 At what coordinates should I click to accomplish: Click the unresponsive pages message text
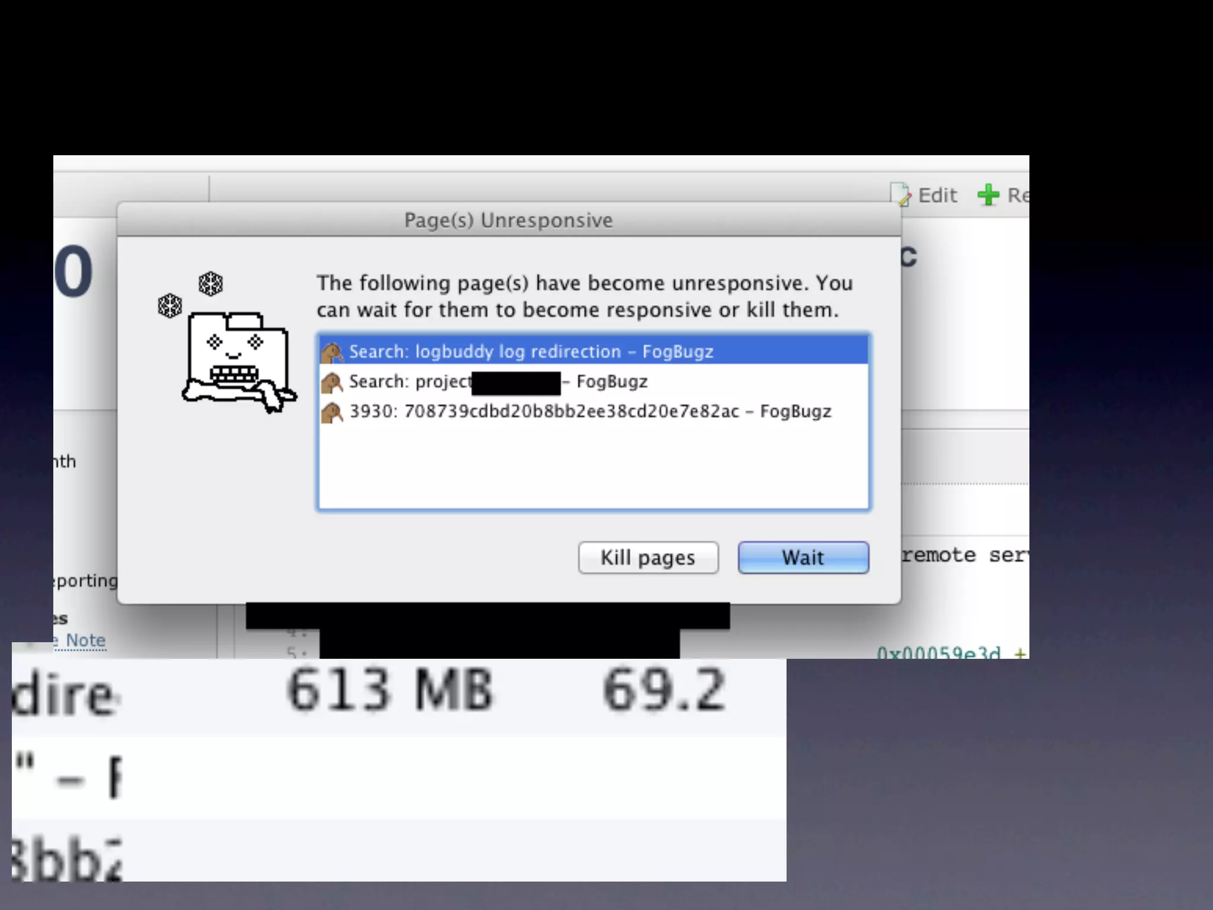click(x=585, y=296)
